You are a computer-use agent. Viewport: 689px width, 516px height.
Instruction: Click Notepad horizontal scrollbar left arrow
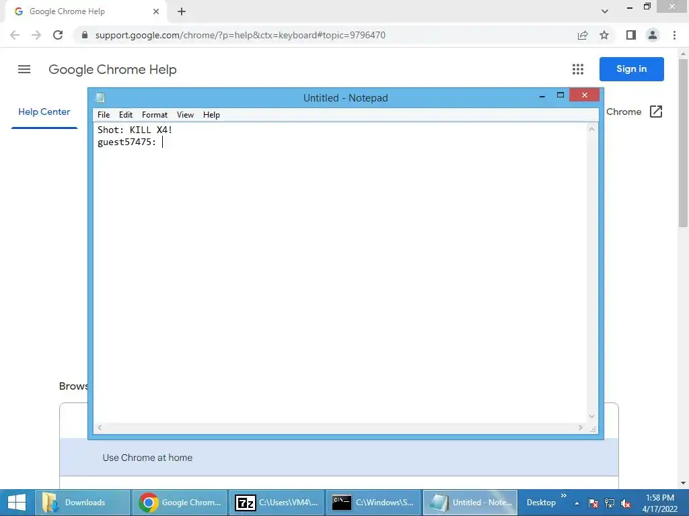100,427
